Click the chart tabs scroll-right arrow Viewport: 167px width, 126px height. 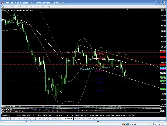point(165,118)
